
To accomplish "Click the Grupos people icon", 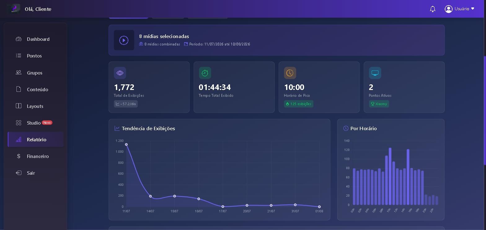I will [x=19, y=73].
